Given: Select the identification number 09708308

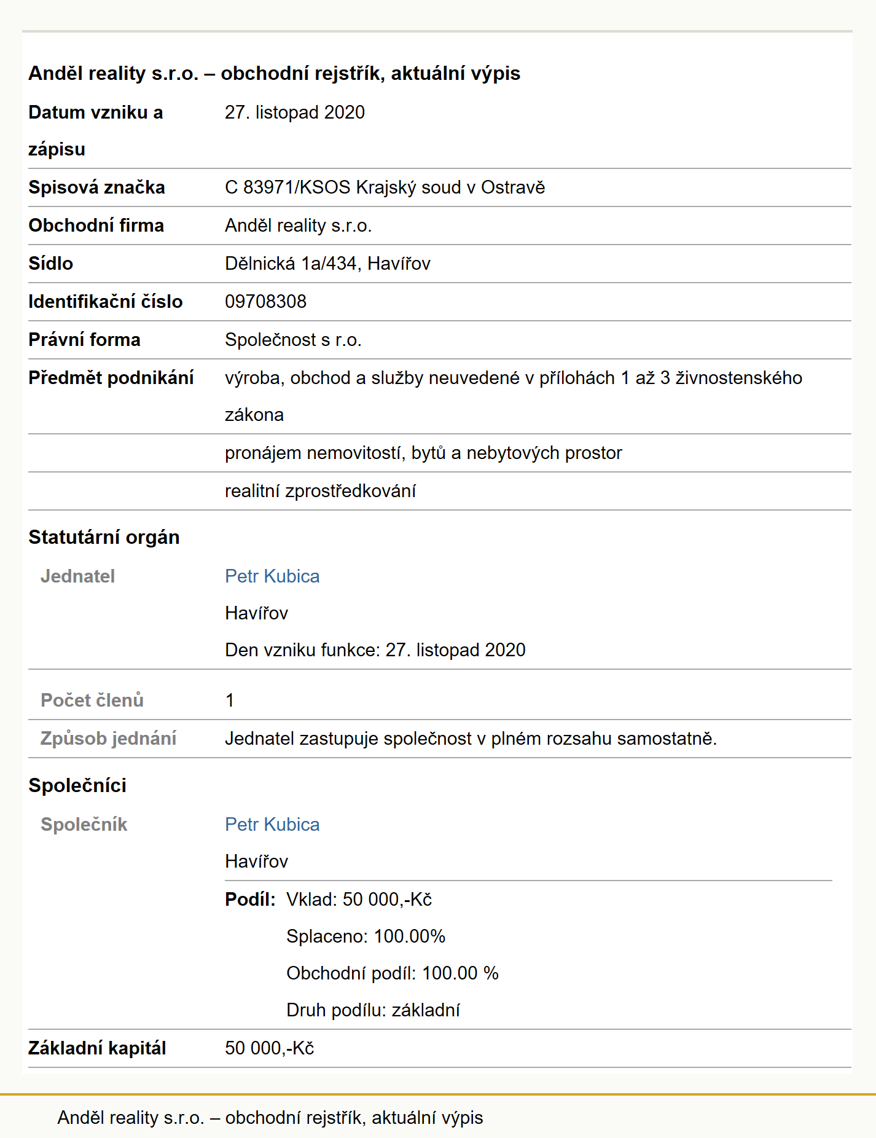Looking at the screenshot, I should pyautogui.click(x=265, y=302).
